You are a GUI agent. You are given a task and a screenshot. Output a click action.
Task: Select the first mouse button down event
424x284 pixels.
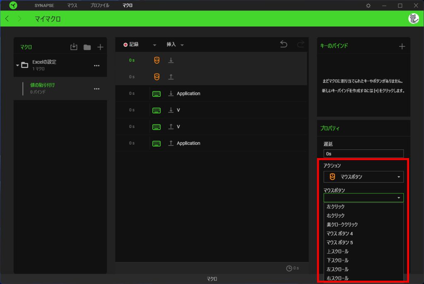211,60
